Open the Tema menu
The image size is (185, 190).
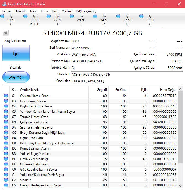[44, 11]
